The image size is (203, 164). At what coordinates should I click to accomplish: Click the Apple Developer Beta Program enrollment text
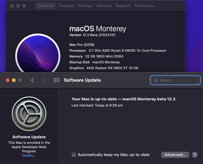[x=29, y=147]
